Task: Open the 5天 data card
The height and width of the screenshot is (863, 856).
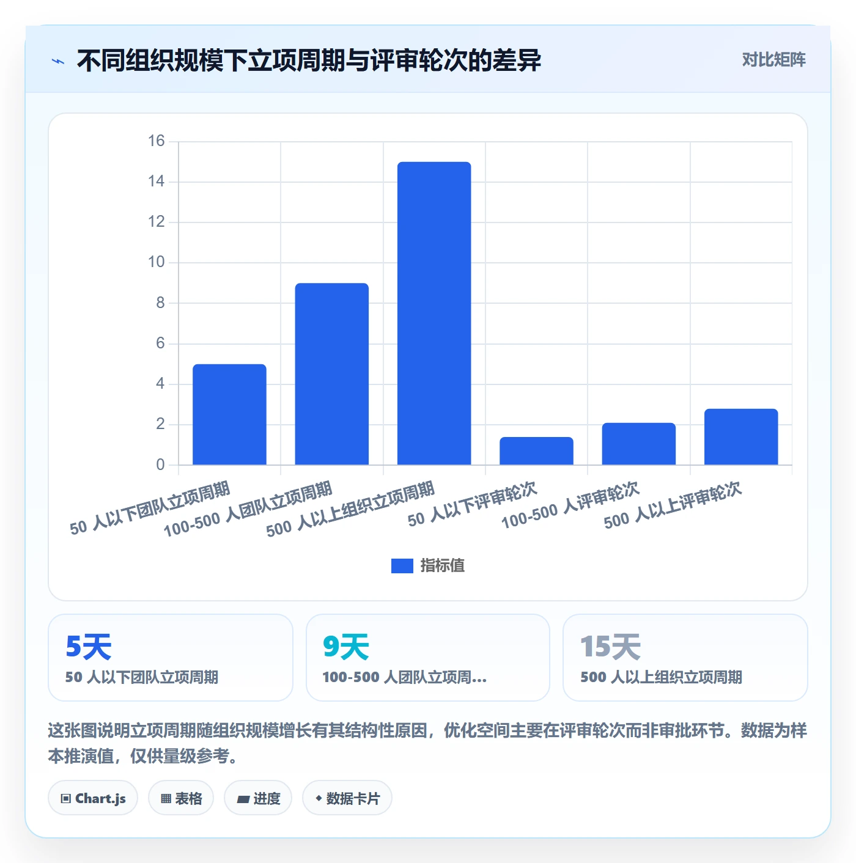Action: 171,658
